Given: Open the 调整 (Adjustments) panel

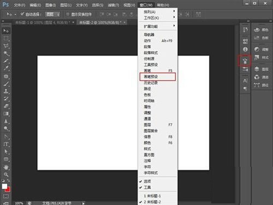Looking at the screenshot, I should click(262, 49).
